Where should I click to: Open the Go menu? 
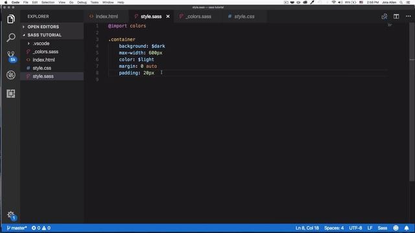click(71, 3)
